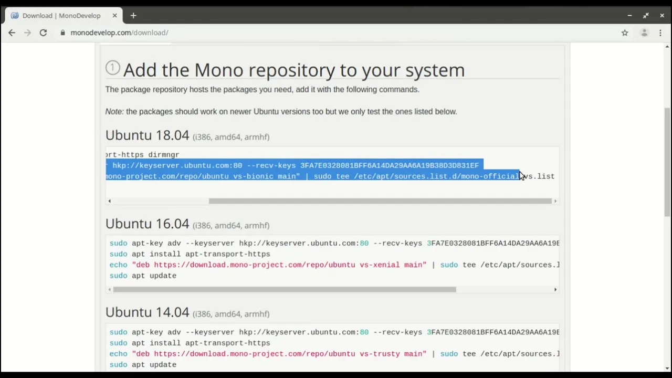
Task: Click the apt-key adv line under Ubuntu 14.04
Action: click(334, 332)
